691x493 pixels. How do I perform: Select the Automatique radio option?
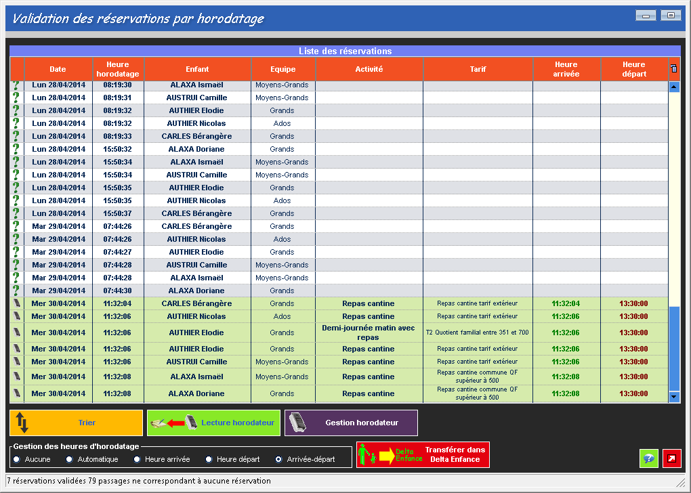[69, 459]
